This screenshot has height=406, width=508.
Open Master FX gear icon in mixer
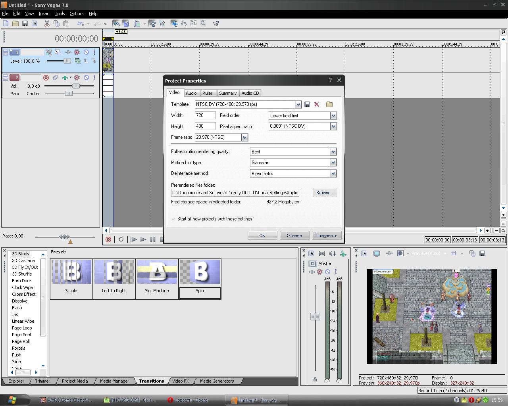click(319, 272)
